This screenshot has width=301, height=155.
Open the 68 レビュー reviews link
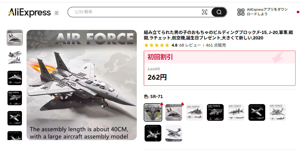[x=190, y=45]
